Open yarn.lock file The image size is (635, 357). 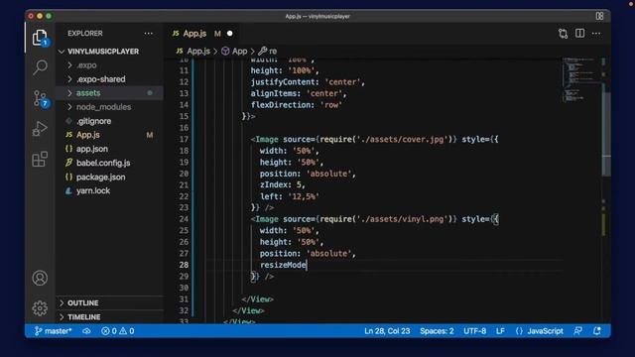click(x=110, y=190)
